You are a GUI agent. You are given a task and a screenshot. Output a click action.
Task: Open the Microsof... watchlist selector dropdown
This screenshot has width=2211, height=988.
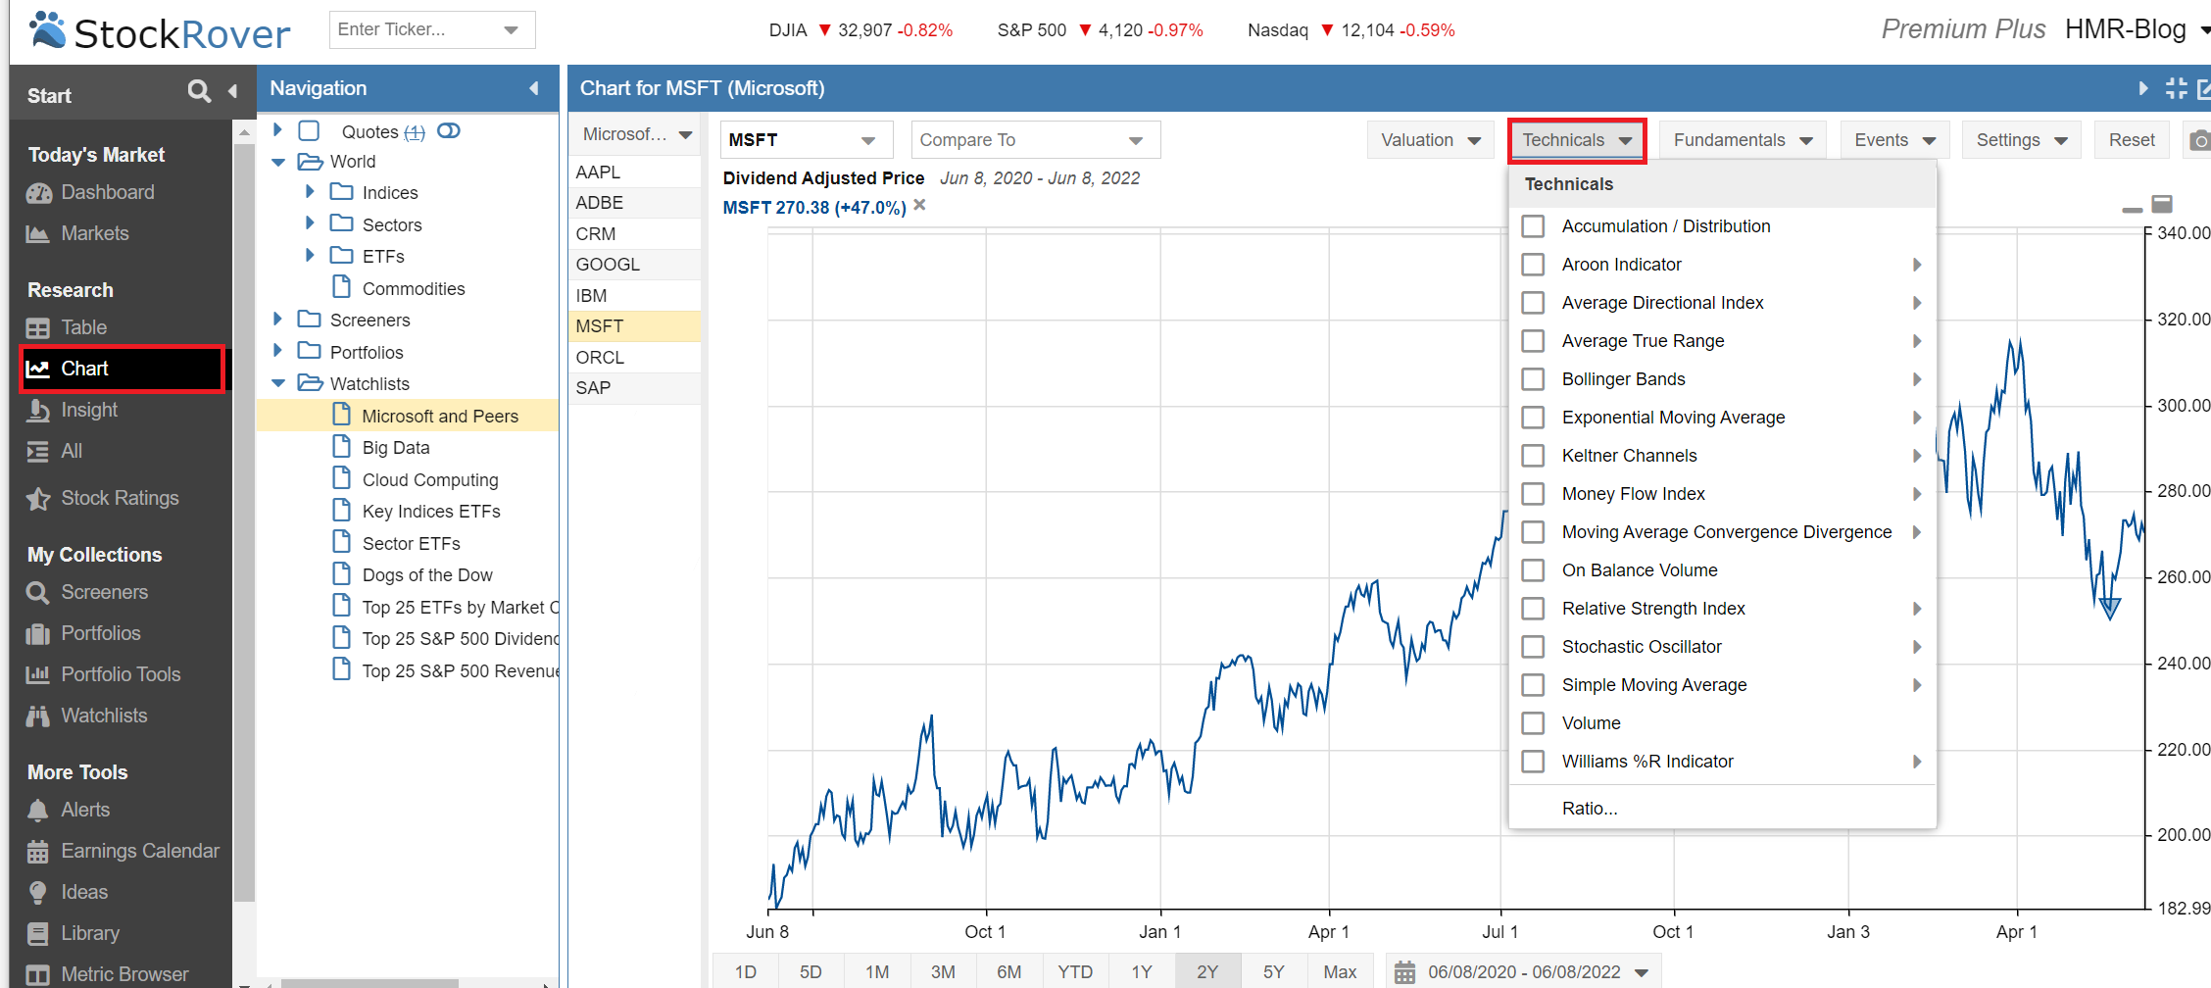636,135
